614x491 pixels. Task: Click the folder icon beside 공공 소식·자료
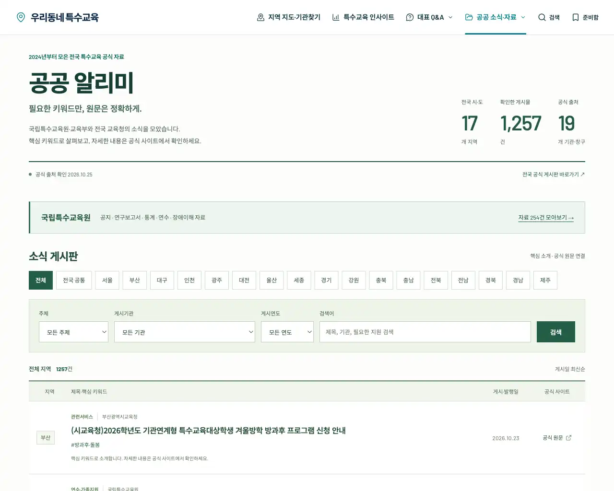pos(469,17)
